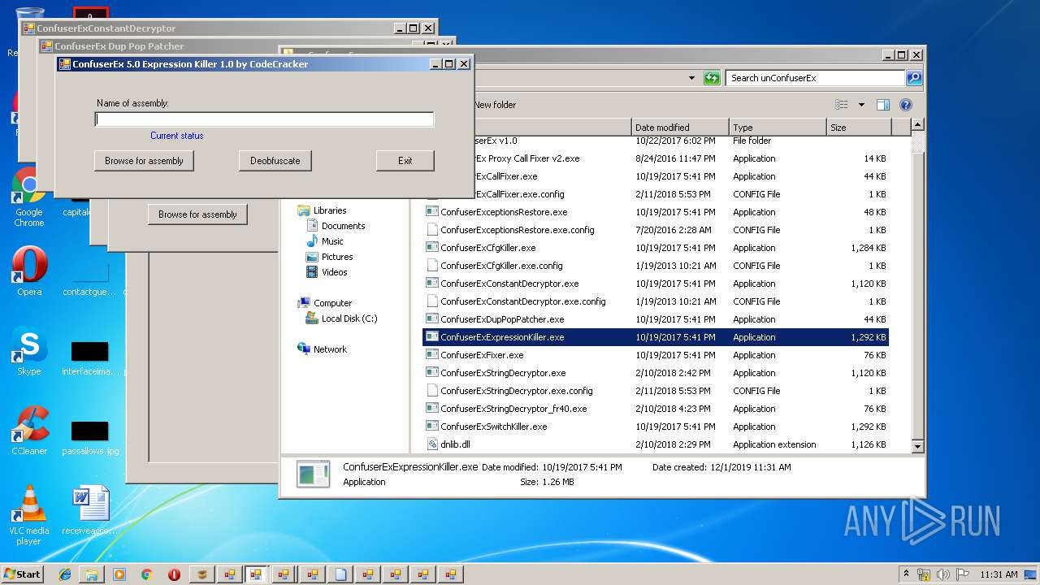
Task: Open VLC media player desktop shortcut
Action: (28, 516)
